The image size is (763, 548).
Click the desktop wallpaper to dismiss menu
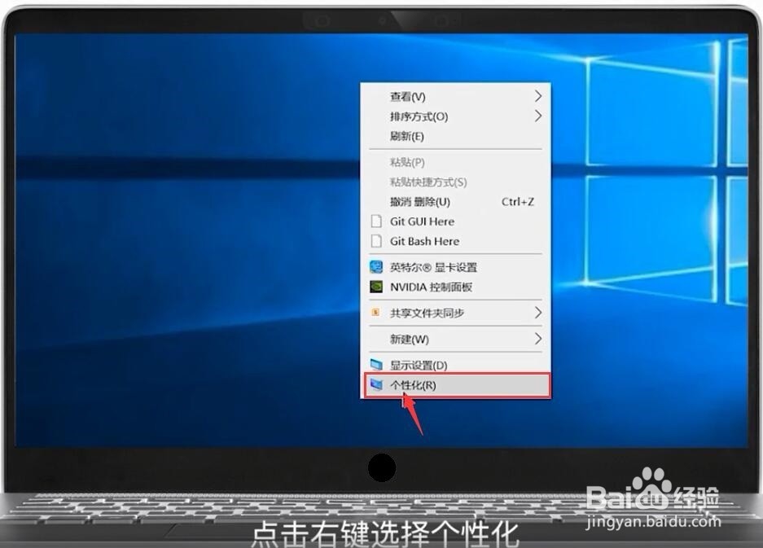[x=163, y=244]
